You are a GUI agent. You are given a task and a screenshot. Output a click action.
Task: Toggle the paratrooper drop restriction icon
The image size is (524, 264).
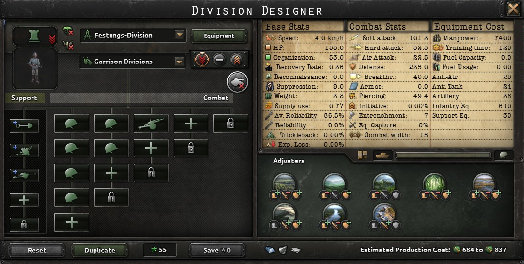pos(68,31)
